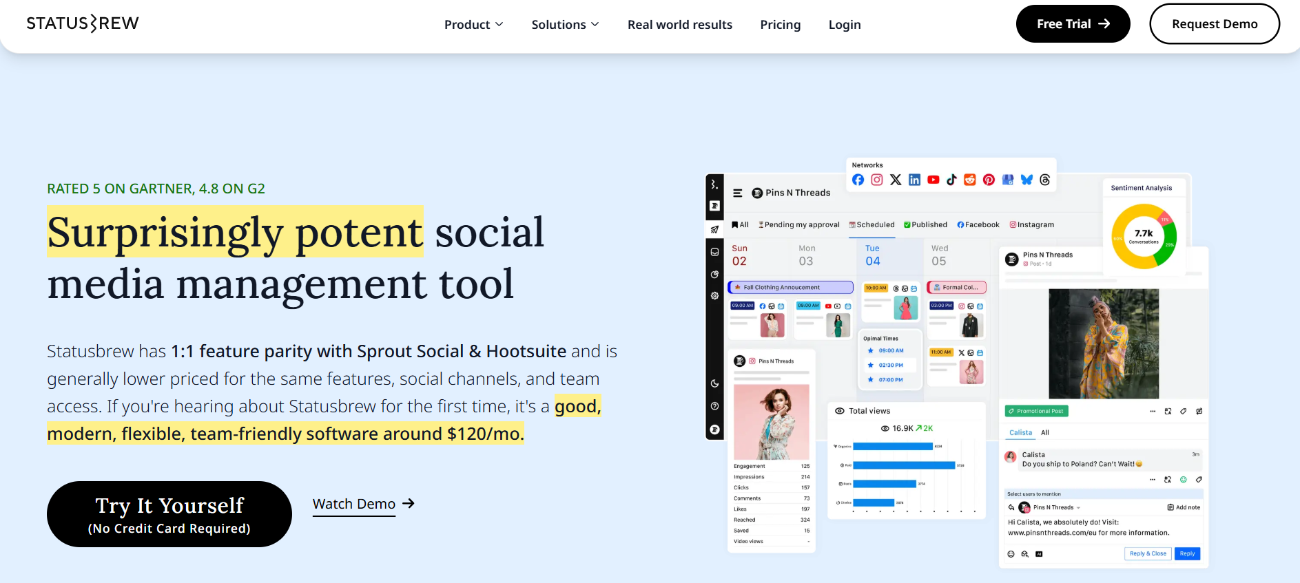This screenshot has width=1300, height=583.
Task: Open the Fall Clothing Announcement calendar event
Action: point(790,287)
